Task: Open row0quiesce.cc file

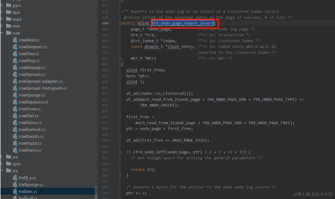Action: [34, 102]
